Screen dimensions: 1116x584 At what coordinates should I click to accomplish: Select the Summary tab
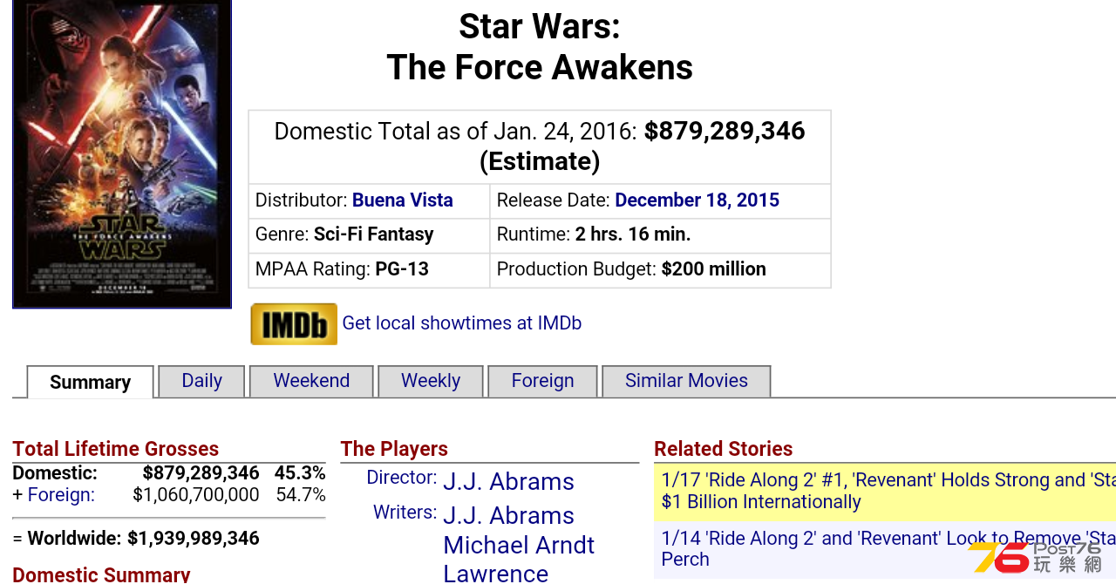click(x=91, y=382)
